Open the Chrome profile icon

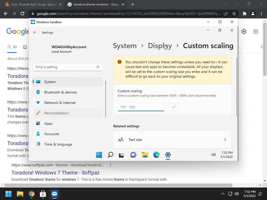click(253, 14)
